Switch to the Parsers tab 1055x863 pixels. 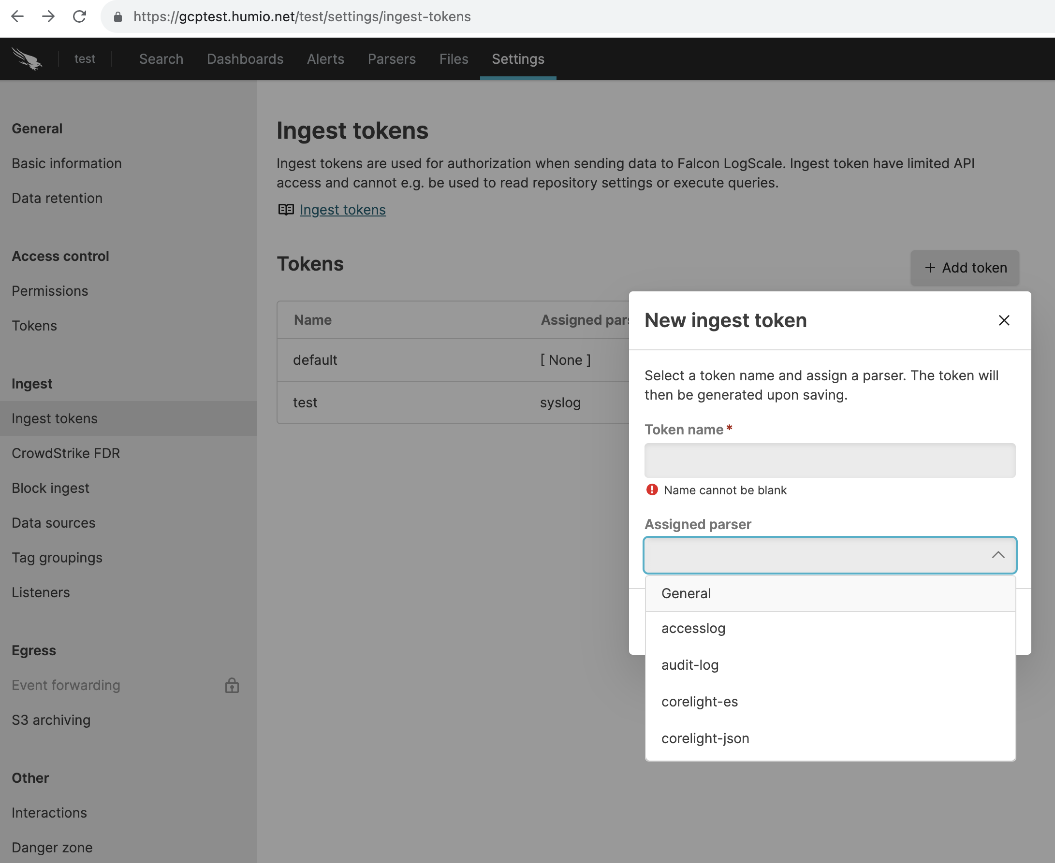[x=392, y=58]
